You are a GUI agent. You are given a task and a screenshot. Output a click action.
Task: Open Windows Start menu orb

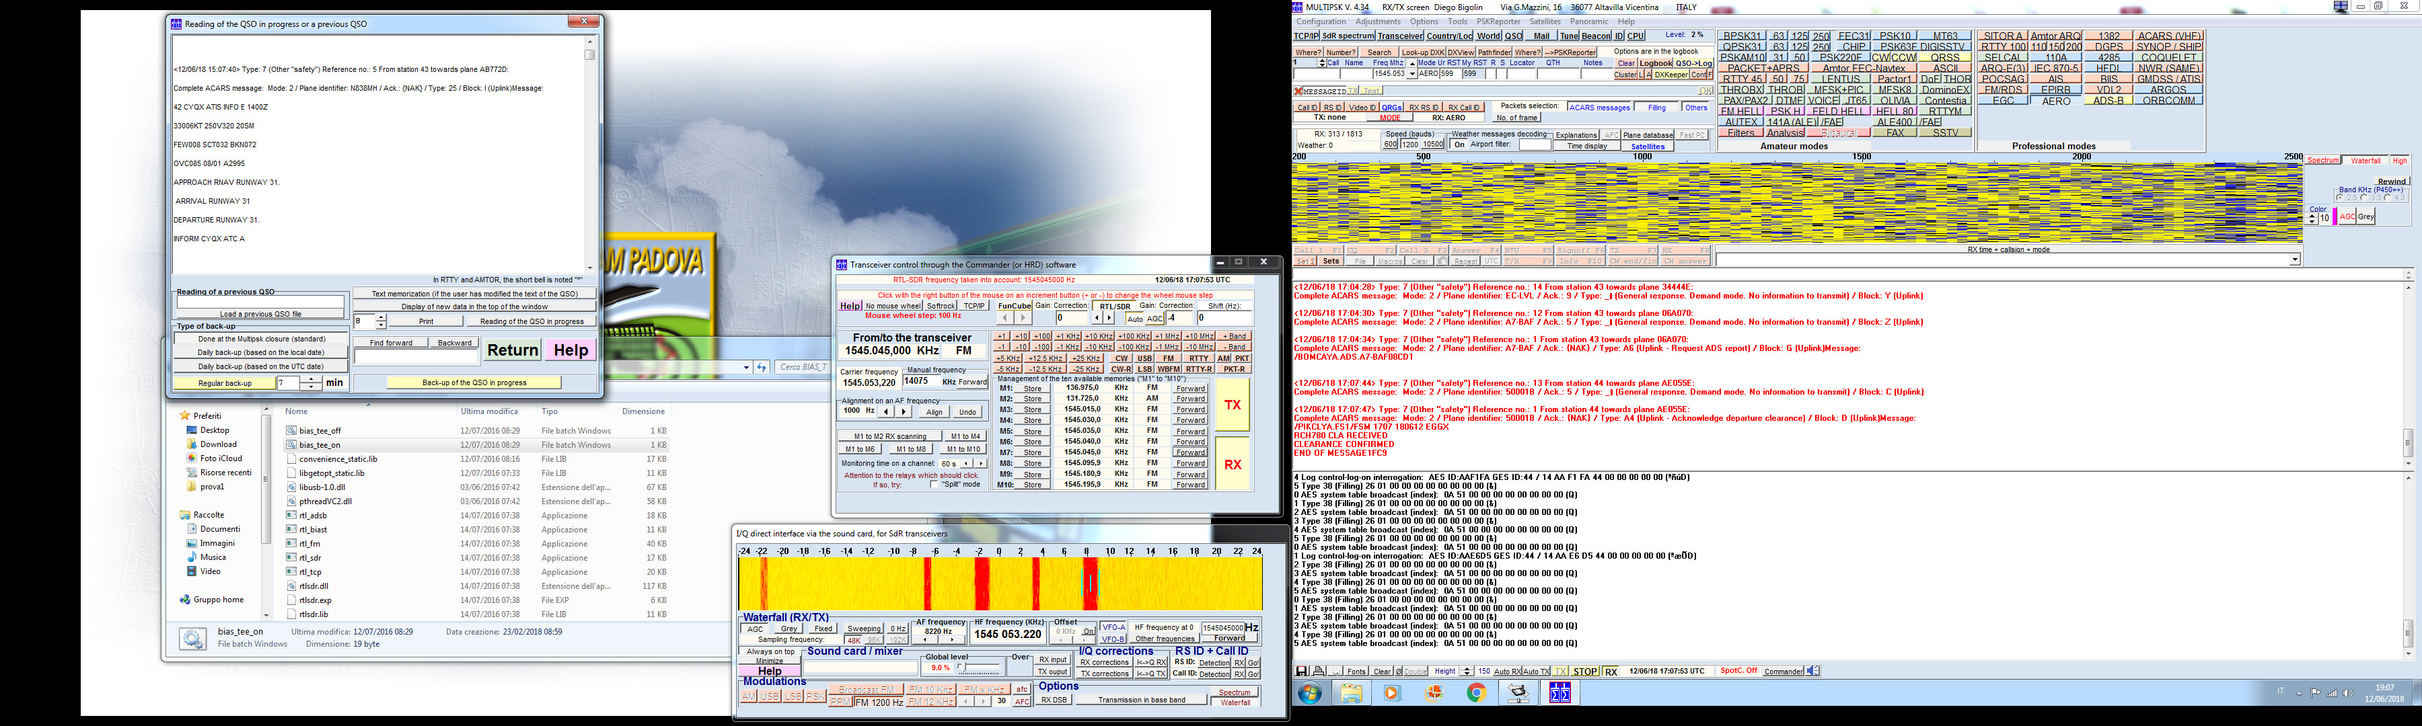1310,693
